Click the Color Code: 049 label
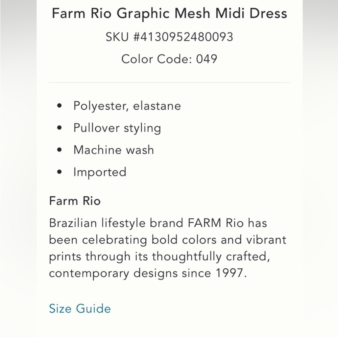 169,59
